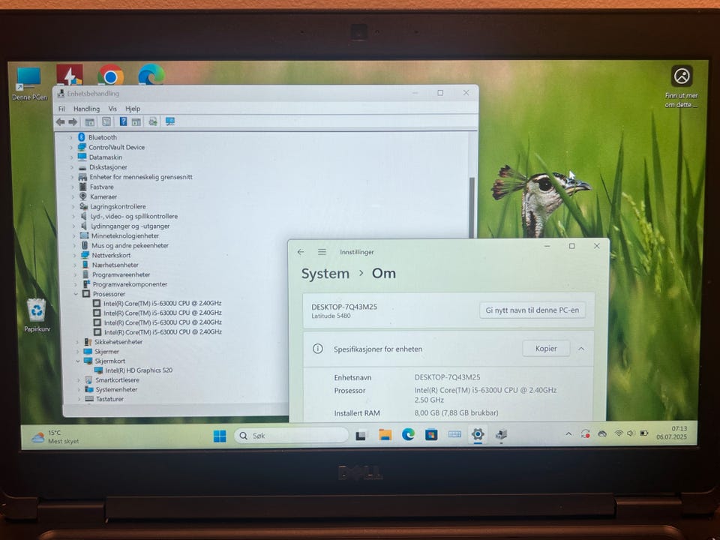This screenshot has width=720, height=540.
Task: Select first Intel Core i5-6300U processor entry
Action: (x=162, y=303)
